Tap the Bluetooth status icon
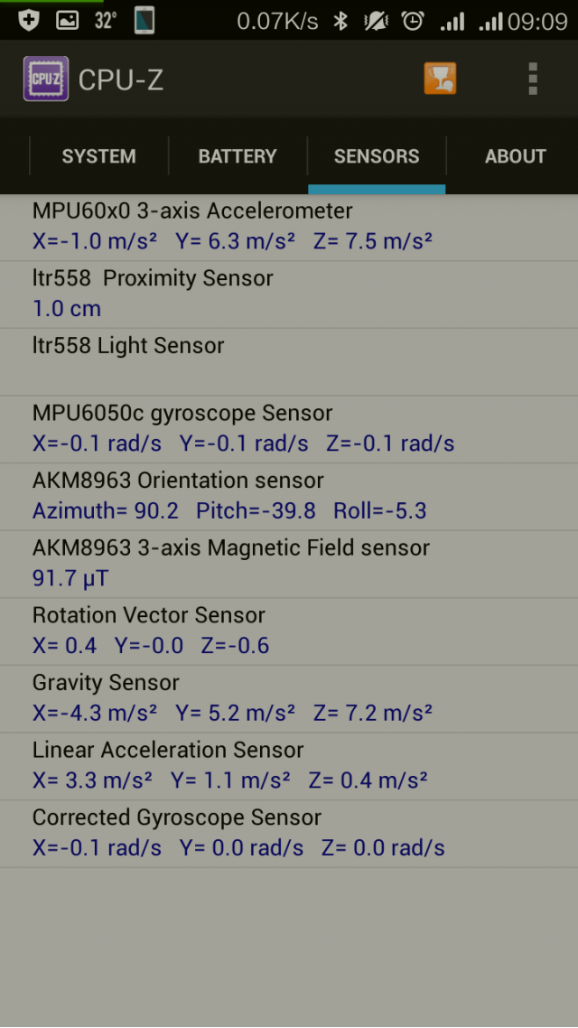 pos(340,21)
